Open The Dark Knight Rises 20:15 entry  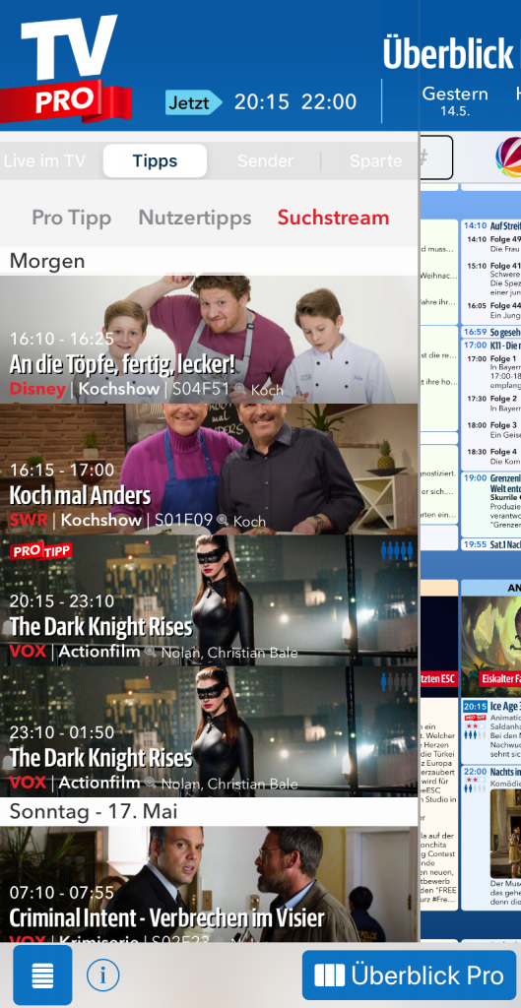209,600
